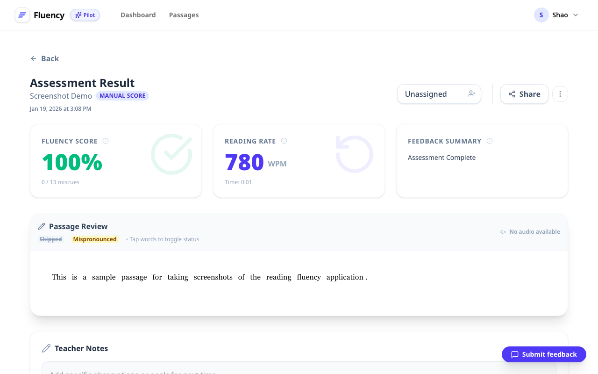Click the info icon beside Feedback Summary

pos(490,141)
